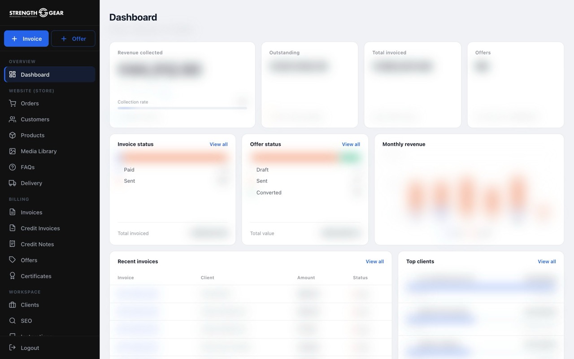Open the Media Library page
Image resolution: width=574 pixels, height=359 pixels.
coord(50,151)
